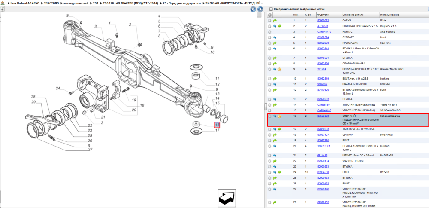Open 'TS6' breadcrumb
Viewport: 429px width, 208px height.
[96, 3]
